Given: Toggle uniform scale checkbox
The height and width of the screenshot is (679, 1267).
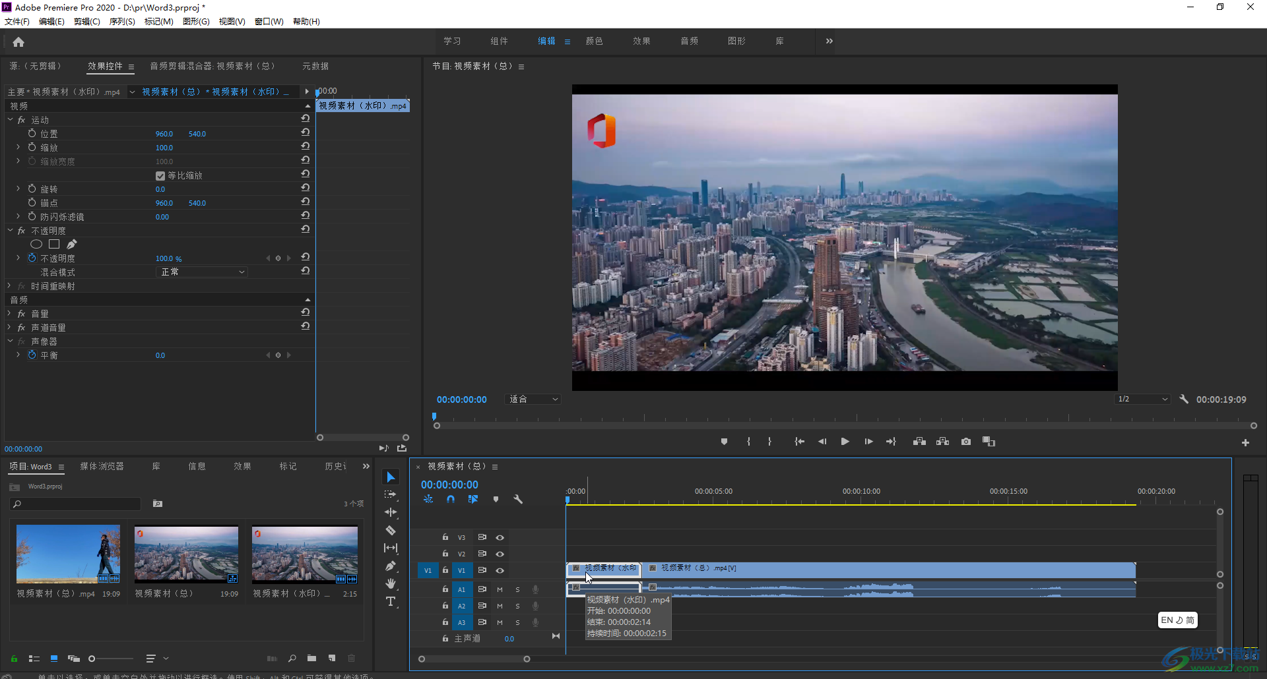Looking at the screenshot, I should (160, 176).
